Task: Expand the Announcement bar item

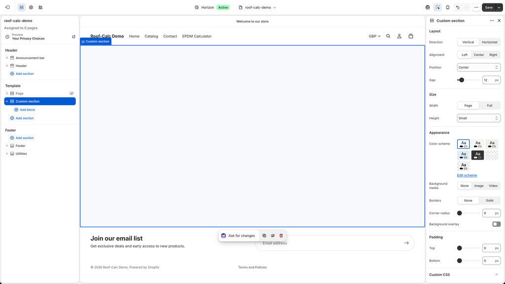Action: point(7,58)
